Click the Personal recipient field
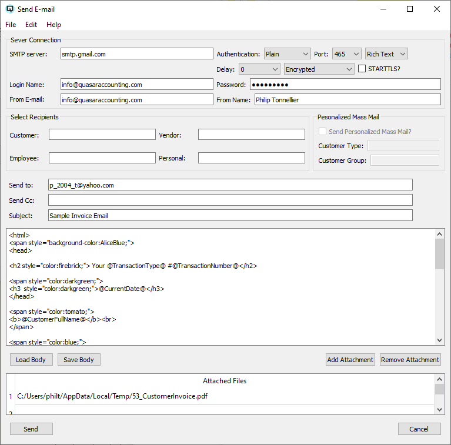Screen dimensions: 451x445 (x=252, y=158)
